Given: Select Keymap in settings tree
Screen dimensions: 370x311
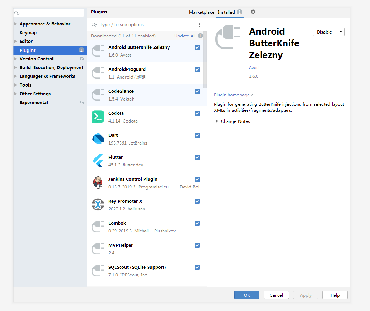Looking at the screenshot, I should coord(28,32).
